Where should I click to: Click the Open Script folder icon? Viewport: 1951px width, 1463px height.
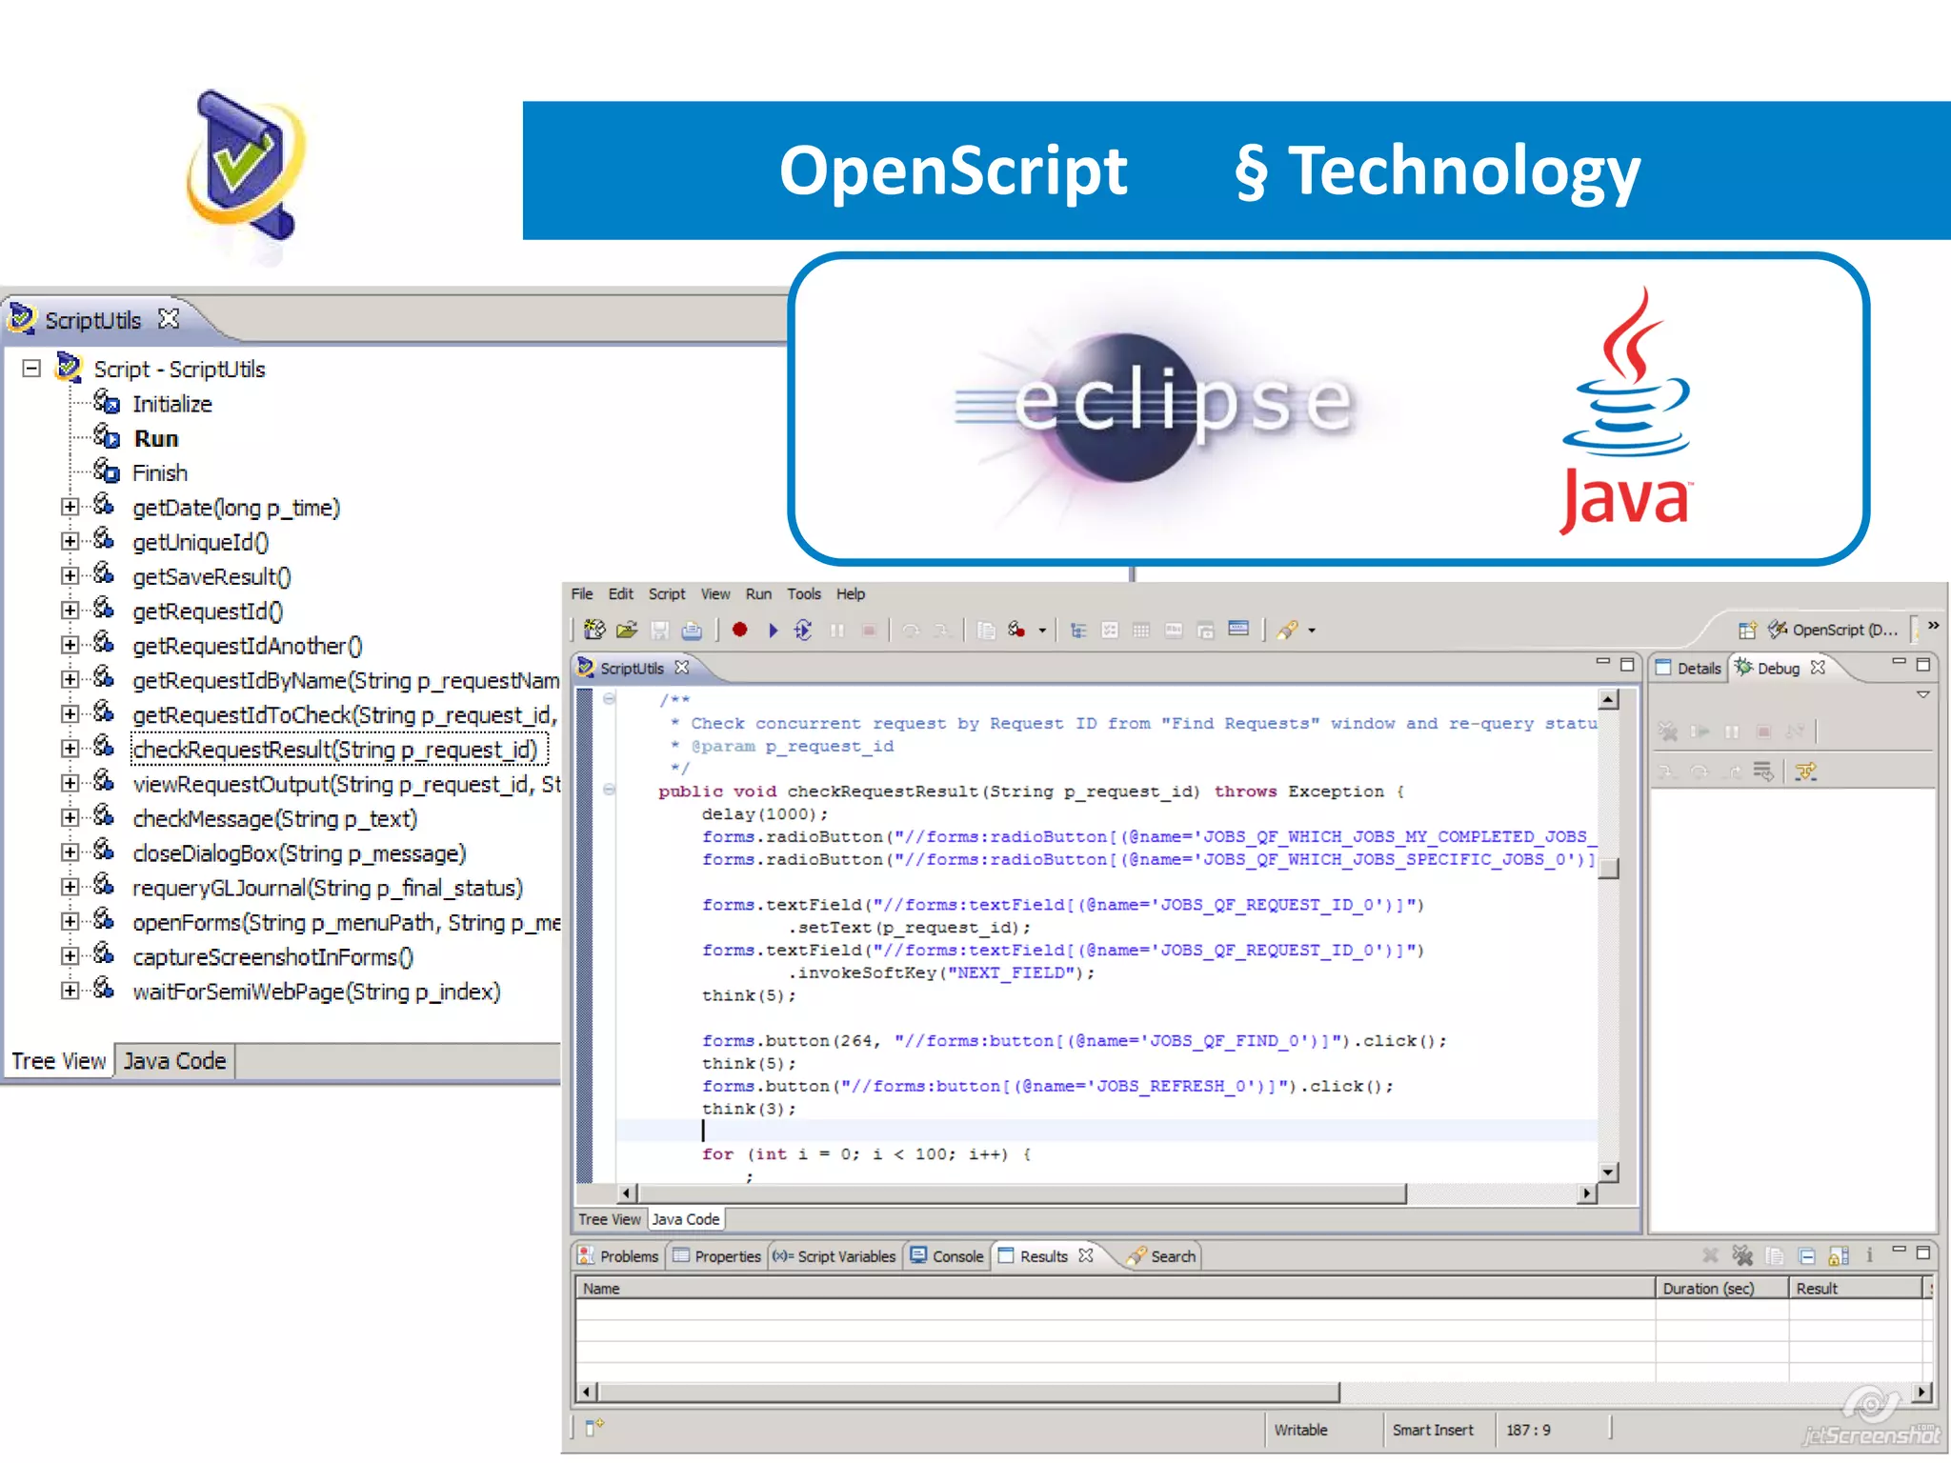pos(627,630)
